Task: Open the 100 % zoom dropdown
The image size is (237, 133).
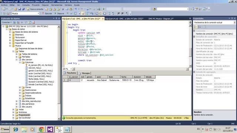Action: pyautogui.click(x=71, y=69)
